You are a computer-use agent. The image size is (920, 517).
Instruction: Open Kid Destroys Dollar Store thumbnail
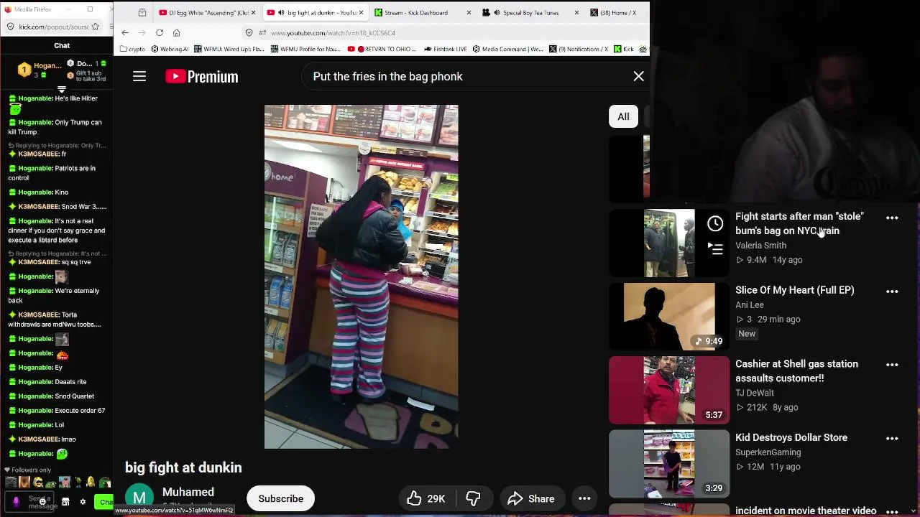669,464
